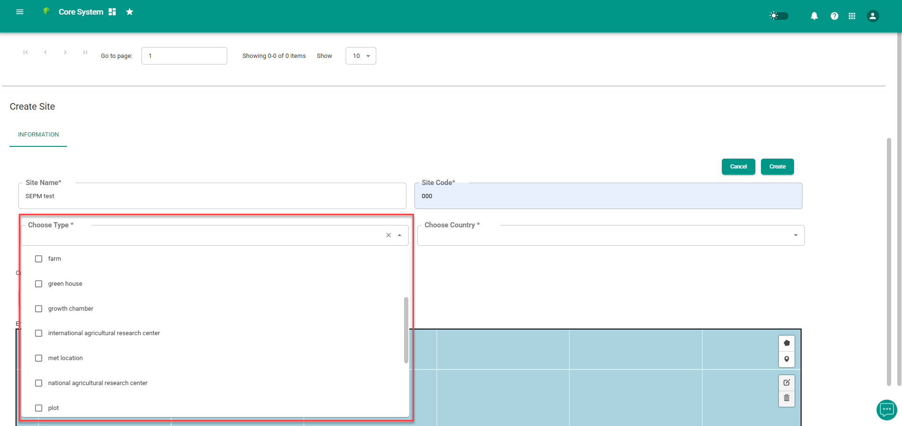Check the farm type checkbox
The image size is (902, 426).
click(39, 259)
